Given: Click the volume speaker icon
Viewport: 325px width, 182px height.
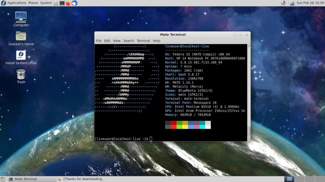Looking at the screenshot, I should click(283, 3).
